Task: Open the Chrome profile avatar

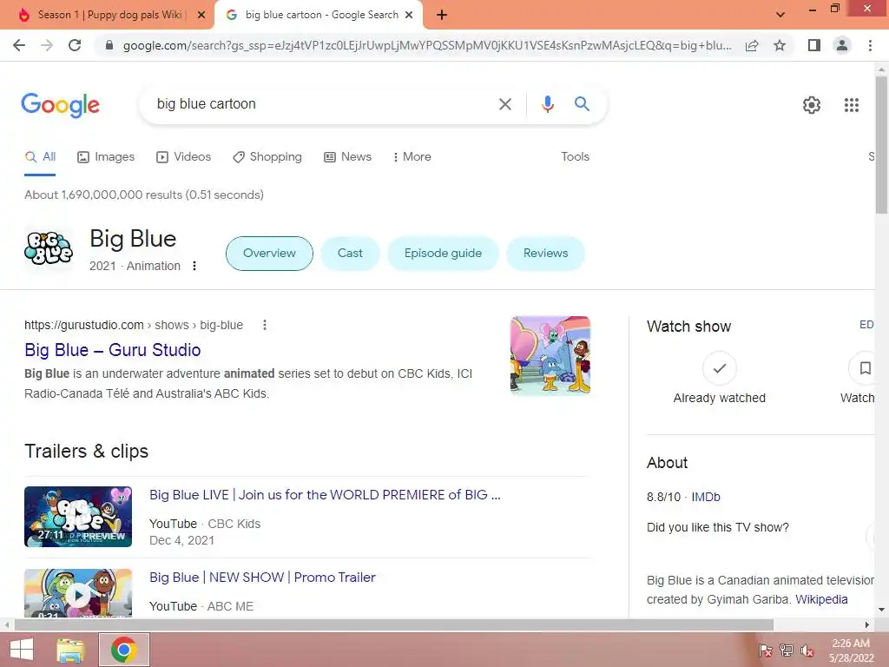Action: pyautogui.click(x=842, y=45)
